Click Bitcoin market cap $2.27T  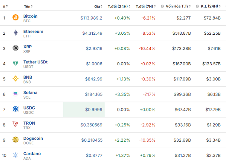coord(183,18)
